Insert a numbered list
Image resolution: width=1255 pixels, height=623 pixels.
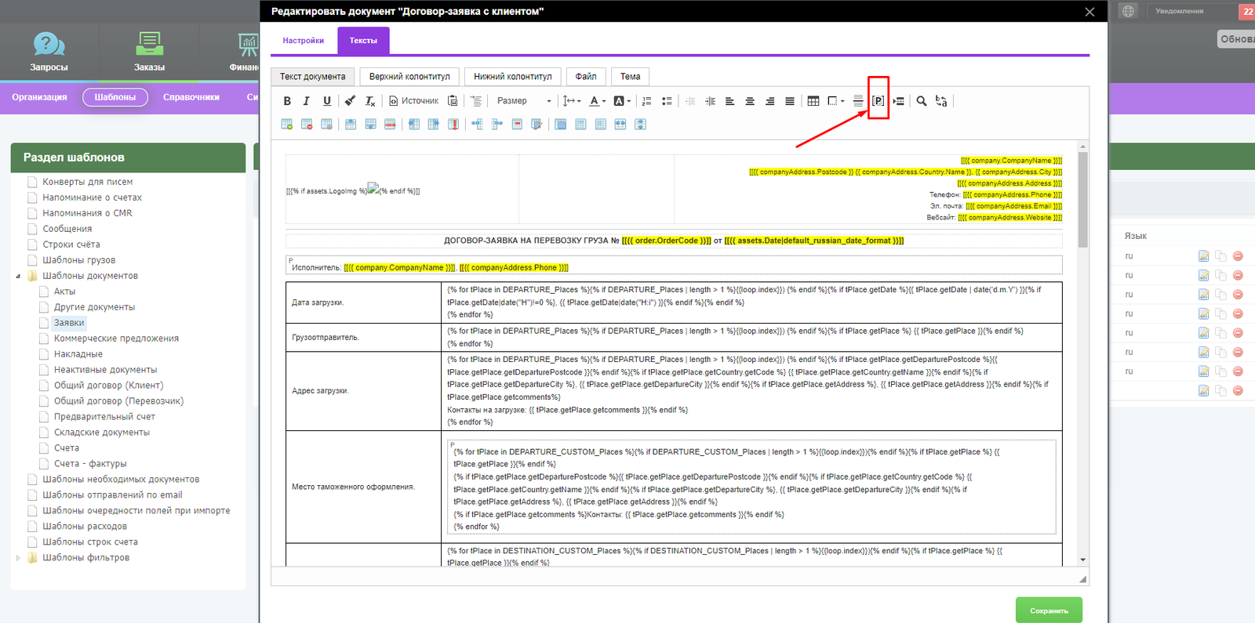(647, 101)
